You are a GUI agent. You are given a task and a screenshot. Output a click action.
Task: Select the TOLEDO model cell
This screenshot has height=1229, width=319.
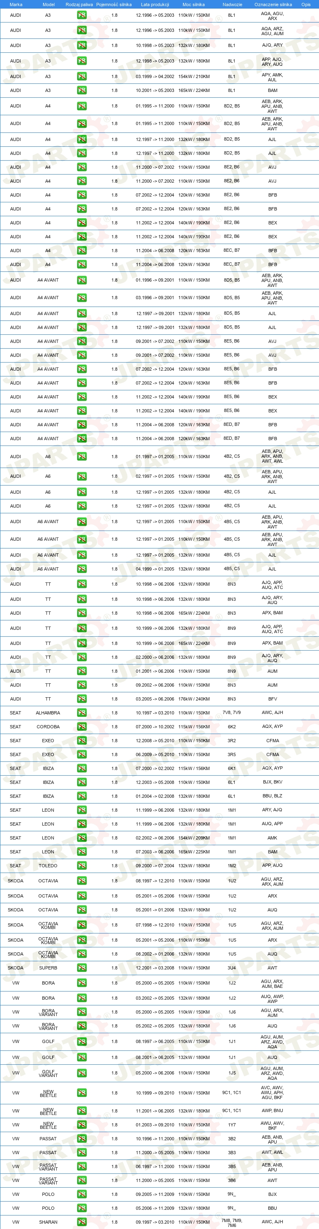click(48, 866)
